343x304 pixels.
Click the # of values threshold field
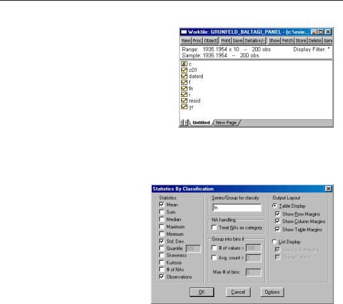254,248
